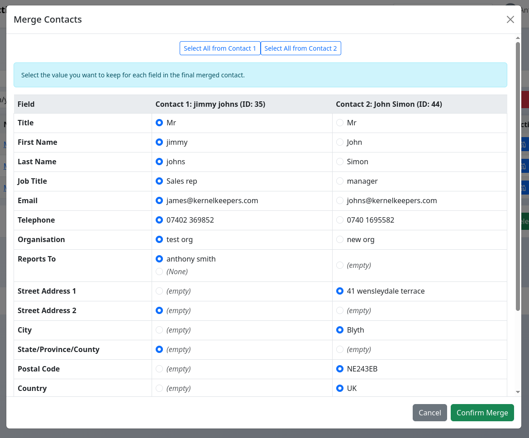Select Contact 1 empty State/Province/County

click(x=159, y=350)
